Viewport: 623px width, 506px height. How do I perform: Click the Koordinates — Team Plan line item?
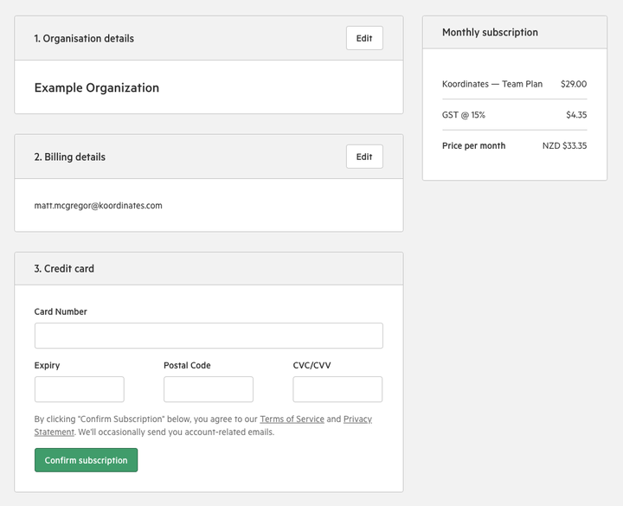point(491,84)
